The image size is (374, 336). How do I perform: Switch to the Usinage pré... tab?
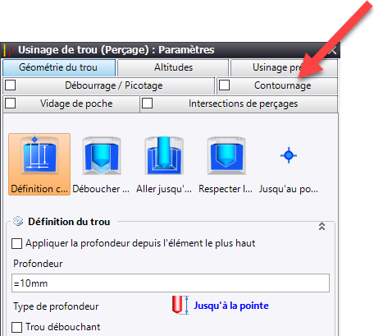(284, 67)
